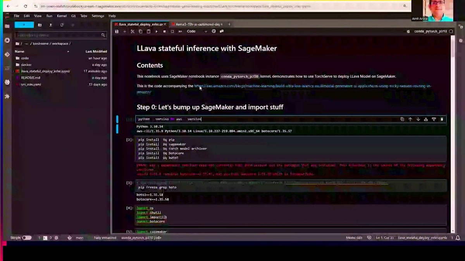Insert a cell below with the plus icon
The width and height of the screenshot is (465, 261).
point(124,31)
